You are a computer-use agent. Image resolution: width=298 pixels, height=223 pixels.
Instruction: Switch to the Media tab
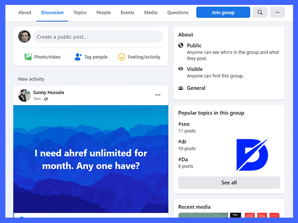151,12
